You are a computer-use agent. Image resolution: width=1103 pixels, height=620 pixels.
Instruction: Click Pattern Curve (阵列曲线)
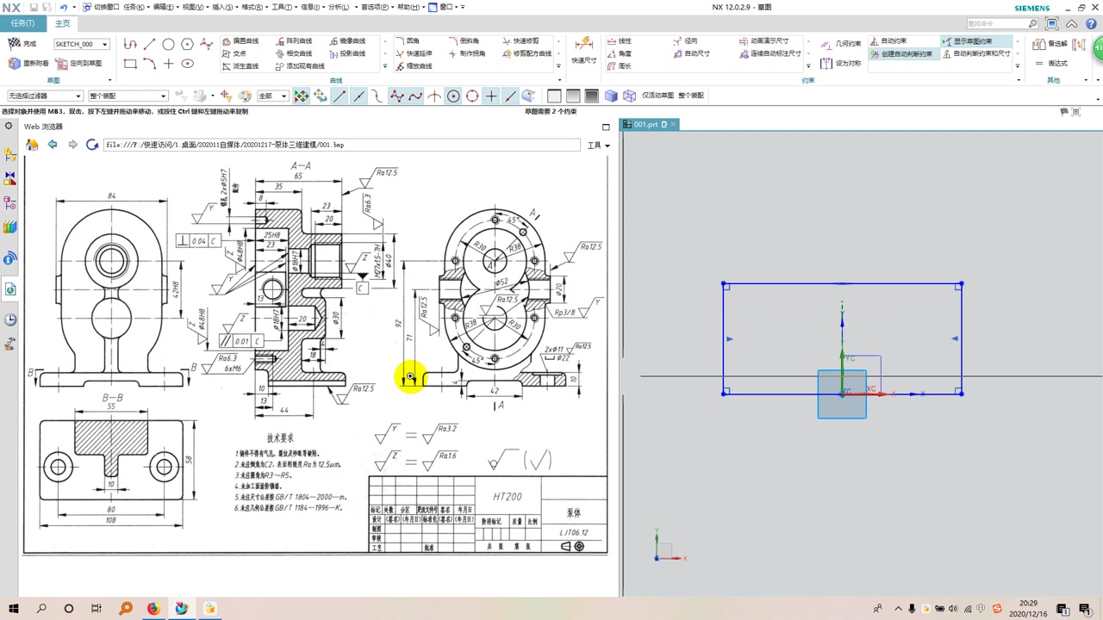click(x=294, y=40)
